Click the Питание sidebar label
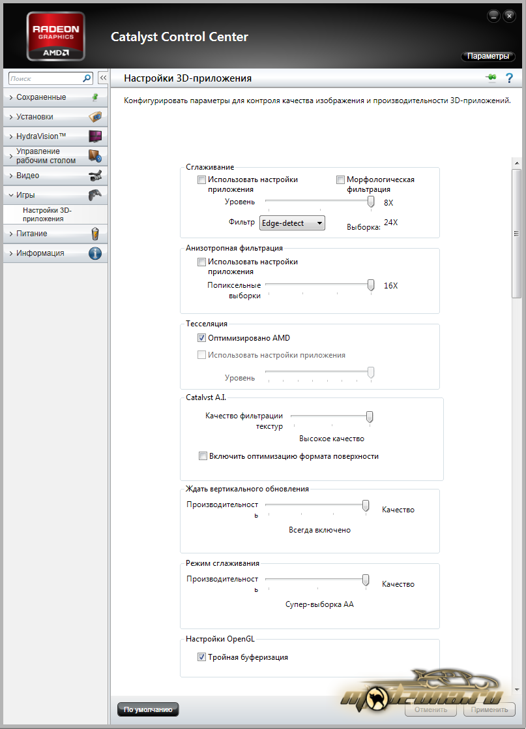The height and width of the screenshot is (729, 526). tap(31, 234)
